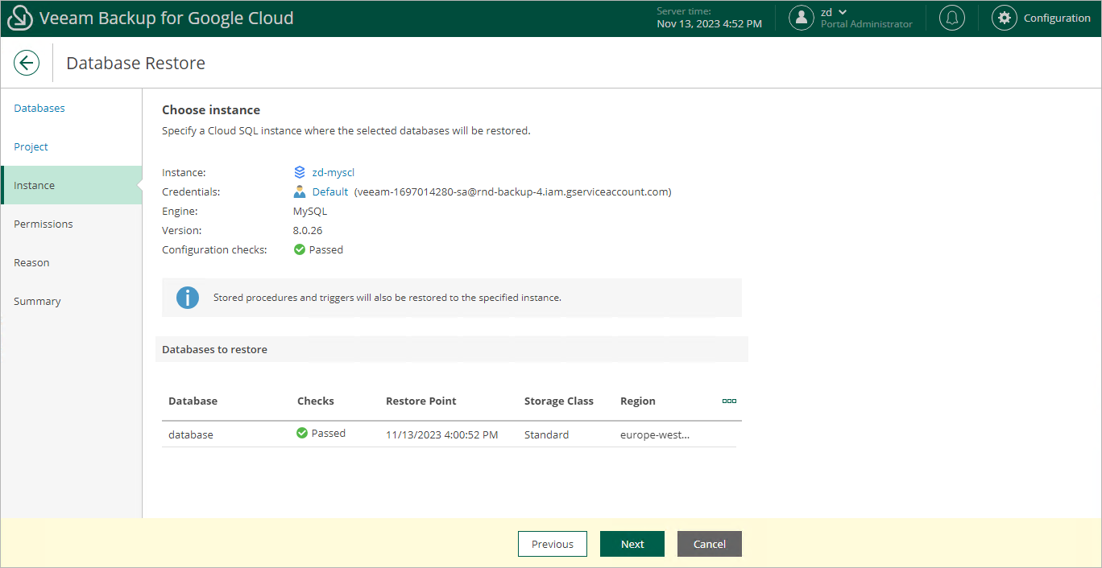Click the Previous button
The image size is (1102, 568).
coord(553,544)
